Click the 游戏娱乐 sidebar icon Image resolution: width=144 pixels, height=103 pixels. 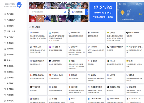(x=5, y=72)
